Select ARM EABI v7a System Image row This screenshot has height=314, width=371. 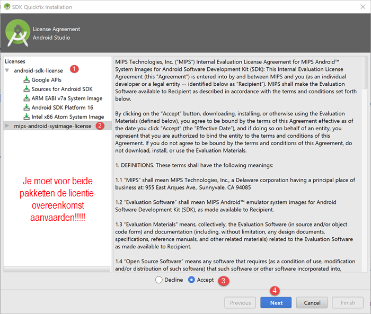point(67,98)
